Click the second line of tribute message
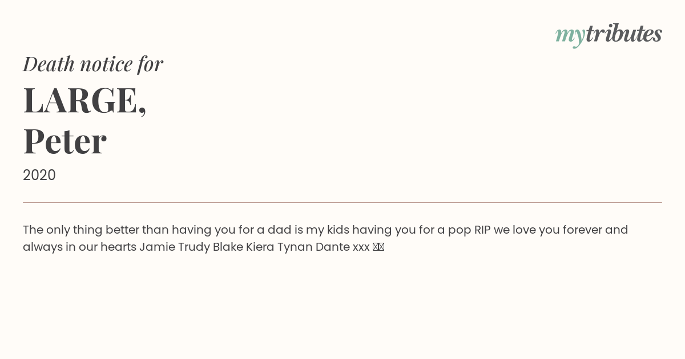This screenshot has width=685, height=359. (x=203, y=247)
